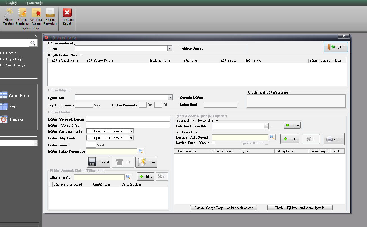The image size is (367, 227).
Task: Open Eğitim Tanıtımı from the ribbon
Action: [9, 17]
